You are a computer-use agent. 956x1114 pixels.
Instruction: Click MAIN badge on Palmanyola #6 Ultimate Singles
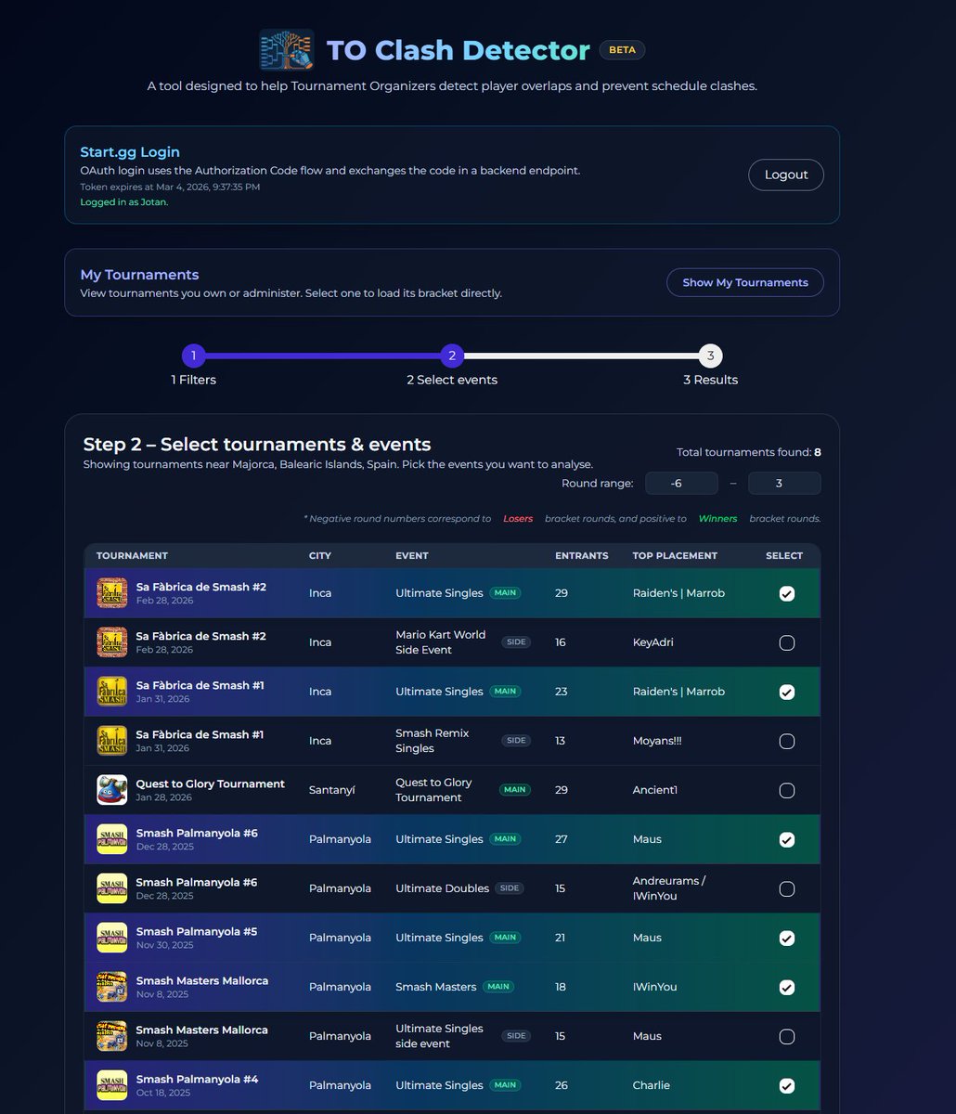[505, 839]
